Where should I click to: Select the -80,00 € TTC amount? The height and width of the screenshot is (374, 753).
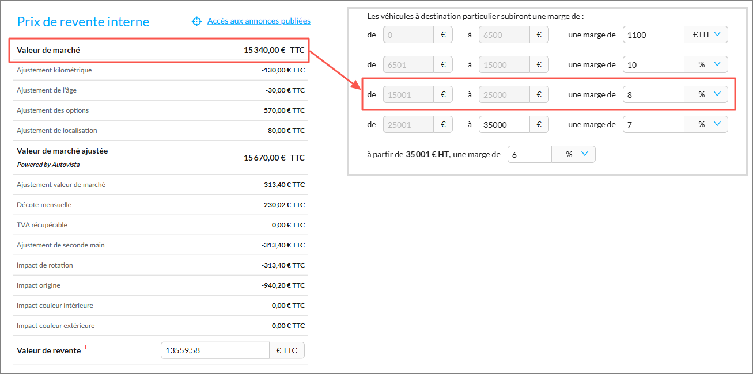click(x=285, y=131)
